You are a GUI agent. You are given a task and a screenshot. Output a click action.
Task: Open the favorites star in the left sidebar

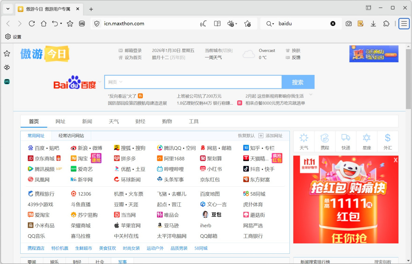pyautogui.click(x=7, y=53)
